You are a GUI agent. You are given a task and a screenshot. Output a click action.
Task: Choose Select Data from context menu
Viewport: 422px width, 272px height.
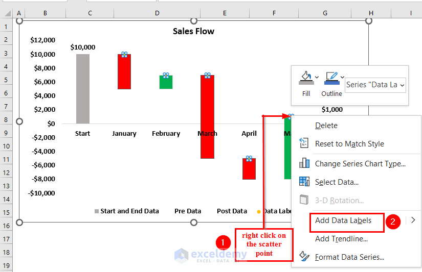coord(337,182)
